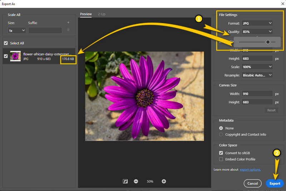286x191 pixels.
Task: Open the Resample Bicubic dropdown
Action: point(257,75)
